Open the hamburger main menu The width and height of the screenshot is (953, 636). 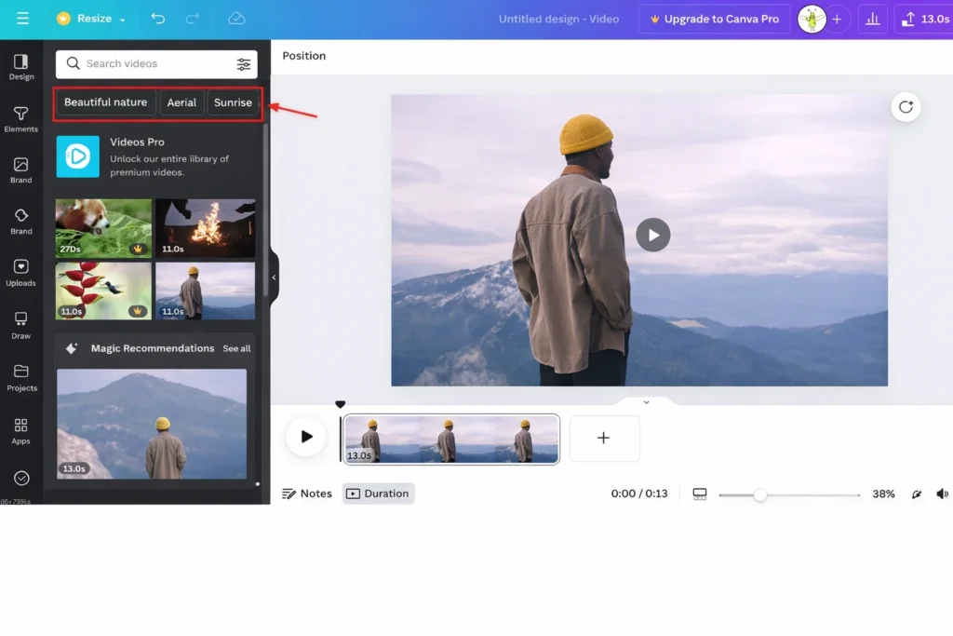22,19
